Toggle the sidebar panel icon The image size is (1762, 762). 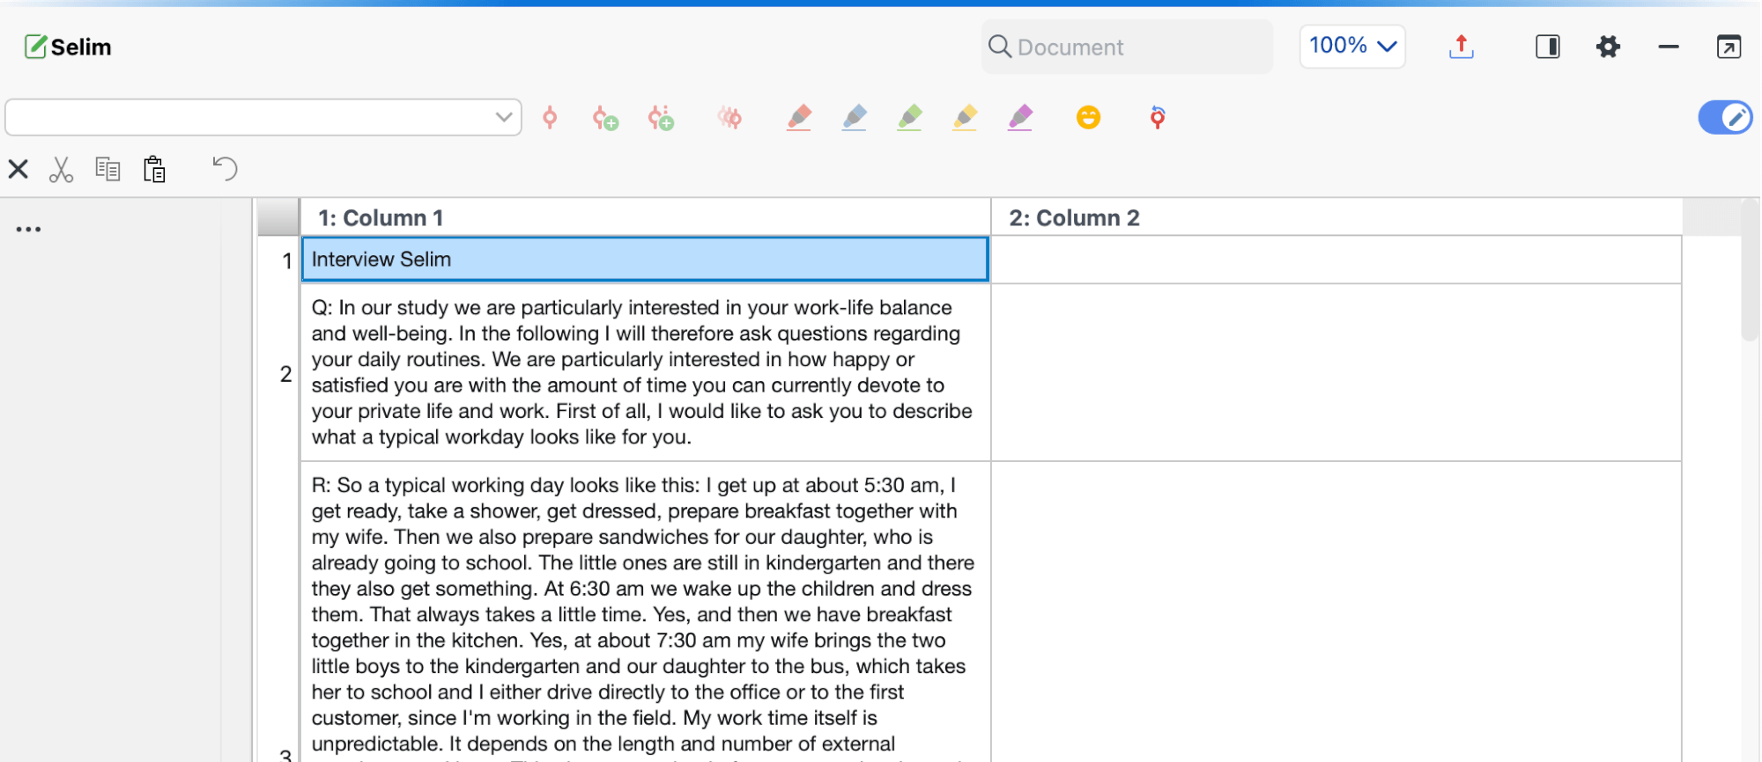pyautogui.click(x=1547, y=47)
